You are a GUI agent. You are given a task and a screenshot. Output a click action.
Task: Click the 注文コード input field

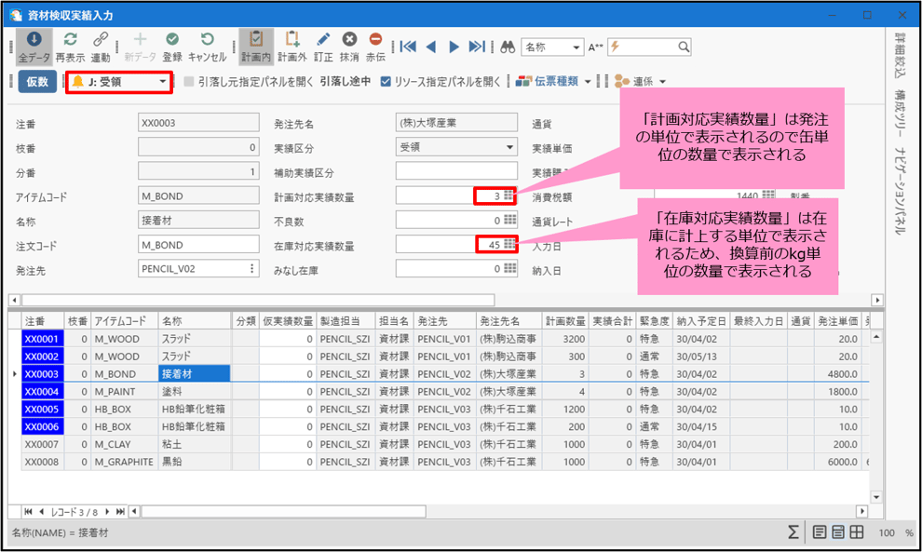[x=198, y=245]
